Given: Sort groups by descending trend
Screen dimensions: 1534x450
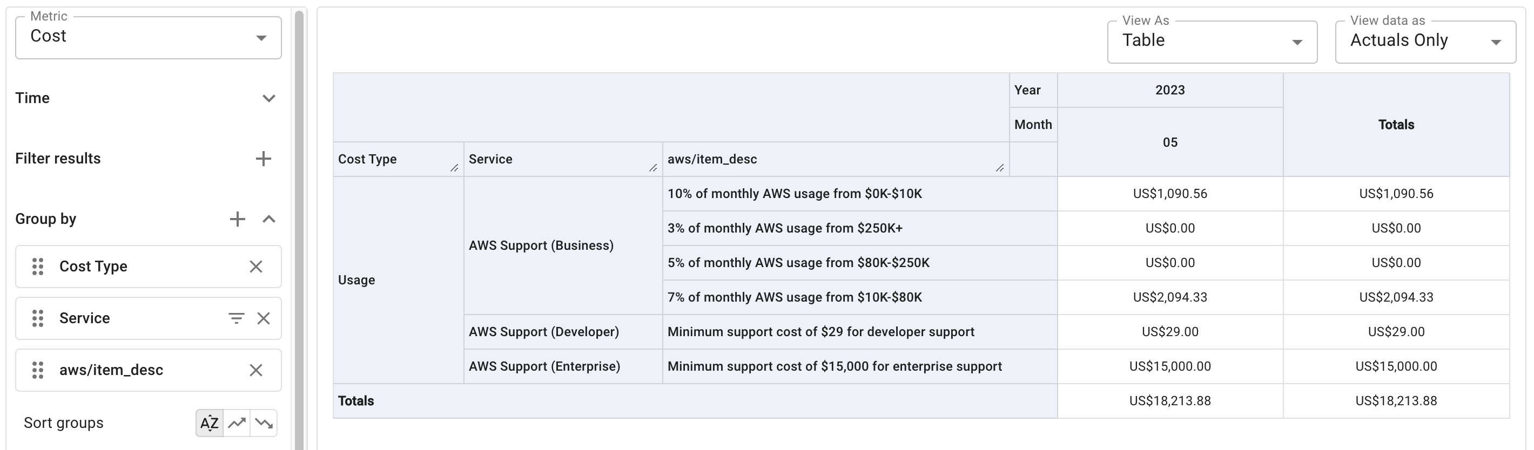Looking at the screenshot, I should [x=264, y=423].
